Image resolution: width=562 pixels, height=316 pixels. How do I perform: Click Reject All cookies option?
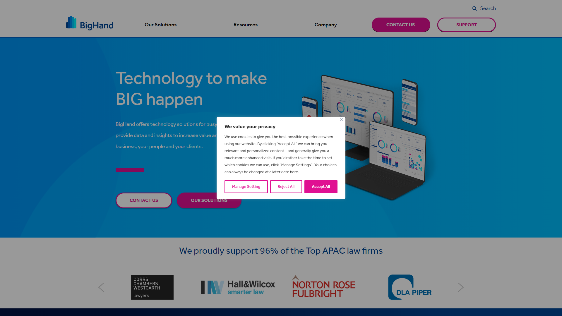286,186
